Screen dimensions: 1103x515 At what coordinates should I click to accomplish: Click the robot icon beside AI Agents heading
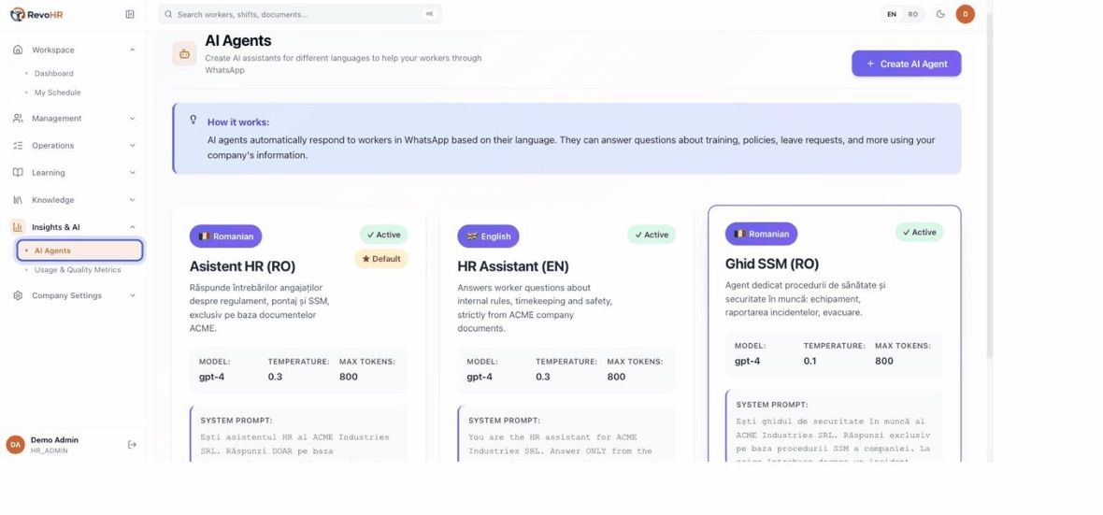click(184, 53)
